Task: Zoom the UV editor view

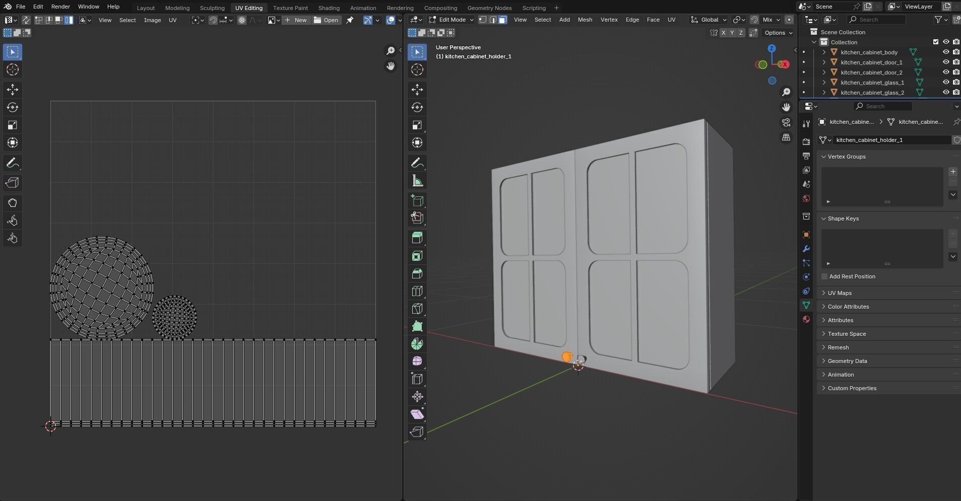Action: 391,51
